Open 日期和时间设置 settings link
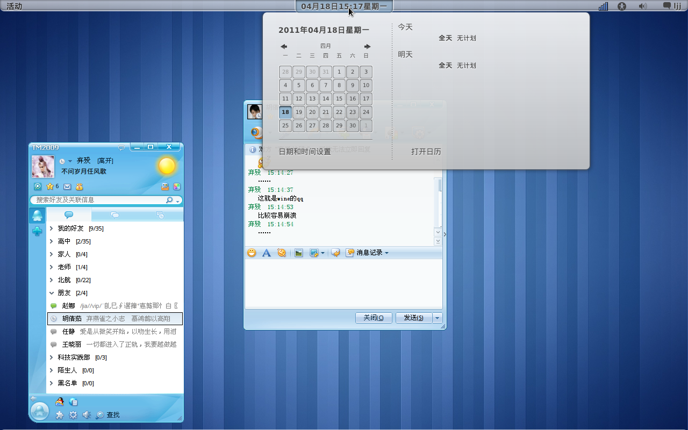This screenshot has height=430, width=688. click(305, 152)
